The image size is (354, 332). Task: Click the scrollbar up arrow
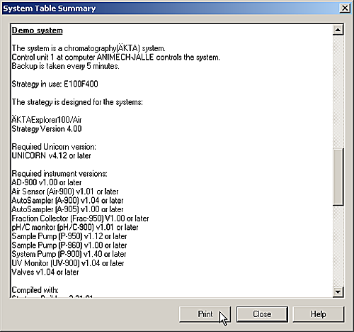tap(338, 30)
